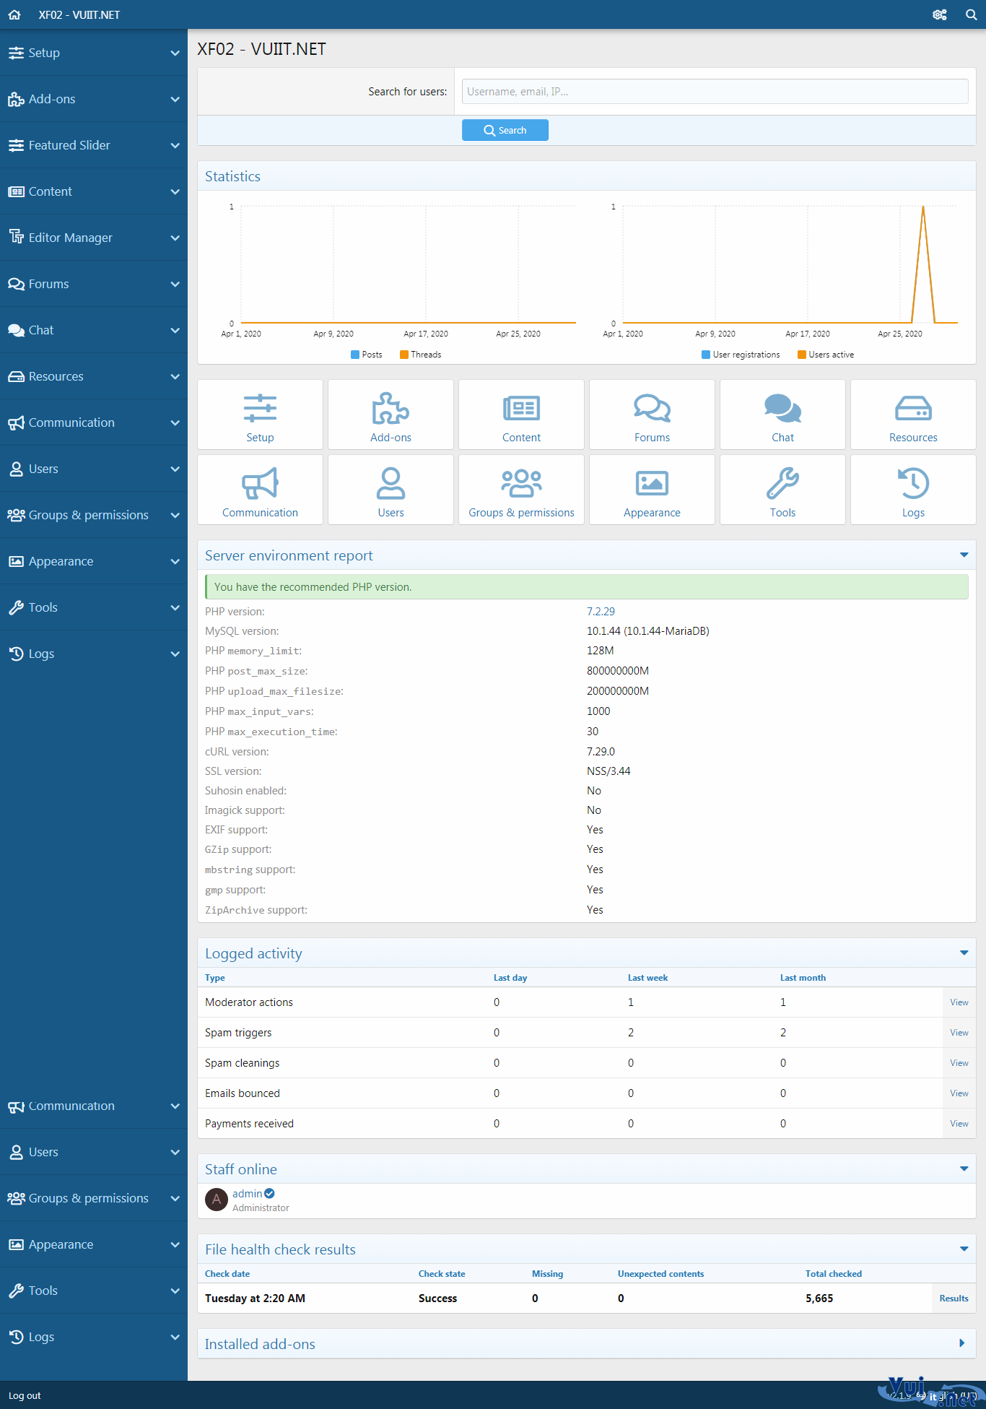This screenshot has height=1409, width=986.
Task: Click the Content icon in sidebar
Action: 16,191
